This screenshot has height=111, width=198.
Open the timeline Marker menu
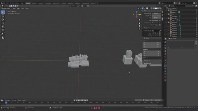tap(24, 100)
